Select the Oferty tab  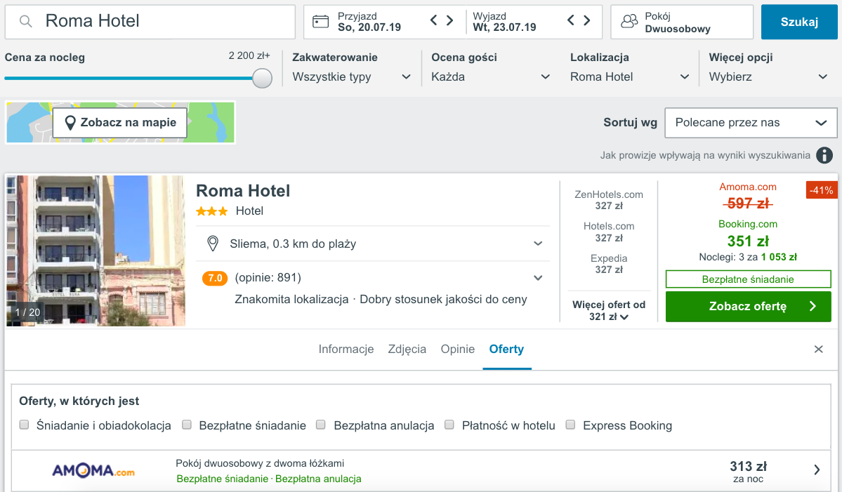tap(506, 350)
